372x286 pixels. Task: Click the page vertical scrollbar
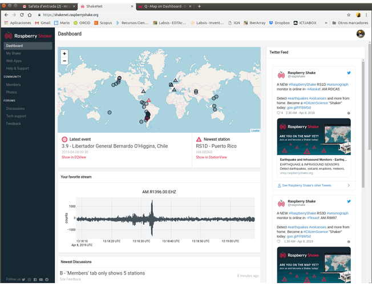370,96
